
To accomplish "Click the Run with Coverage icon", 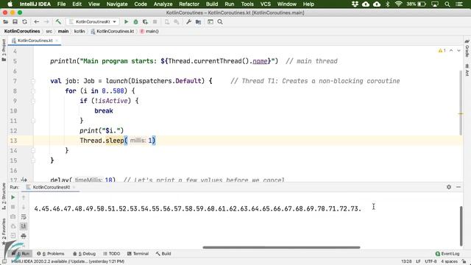I will pyautogui.click(x=146, y=21).
